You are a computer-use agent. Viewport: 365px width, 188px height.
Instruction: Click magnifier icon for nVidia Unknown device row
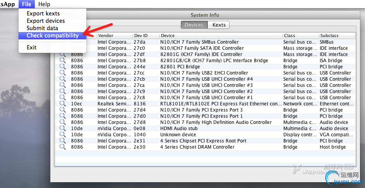[62, 134]
